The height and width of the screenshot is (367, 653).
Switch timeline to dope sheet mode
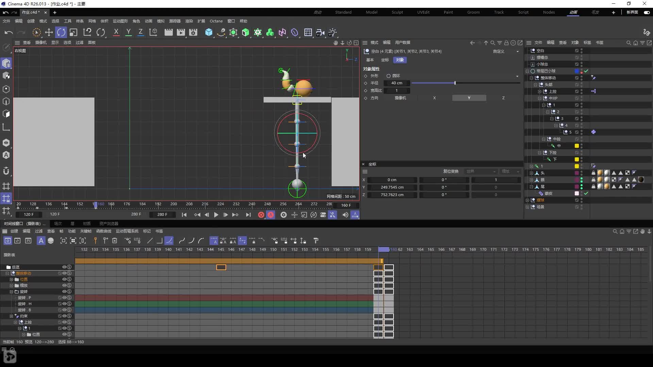pyautogui.click(x=8, y=241)
